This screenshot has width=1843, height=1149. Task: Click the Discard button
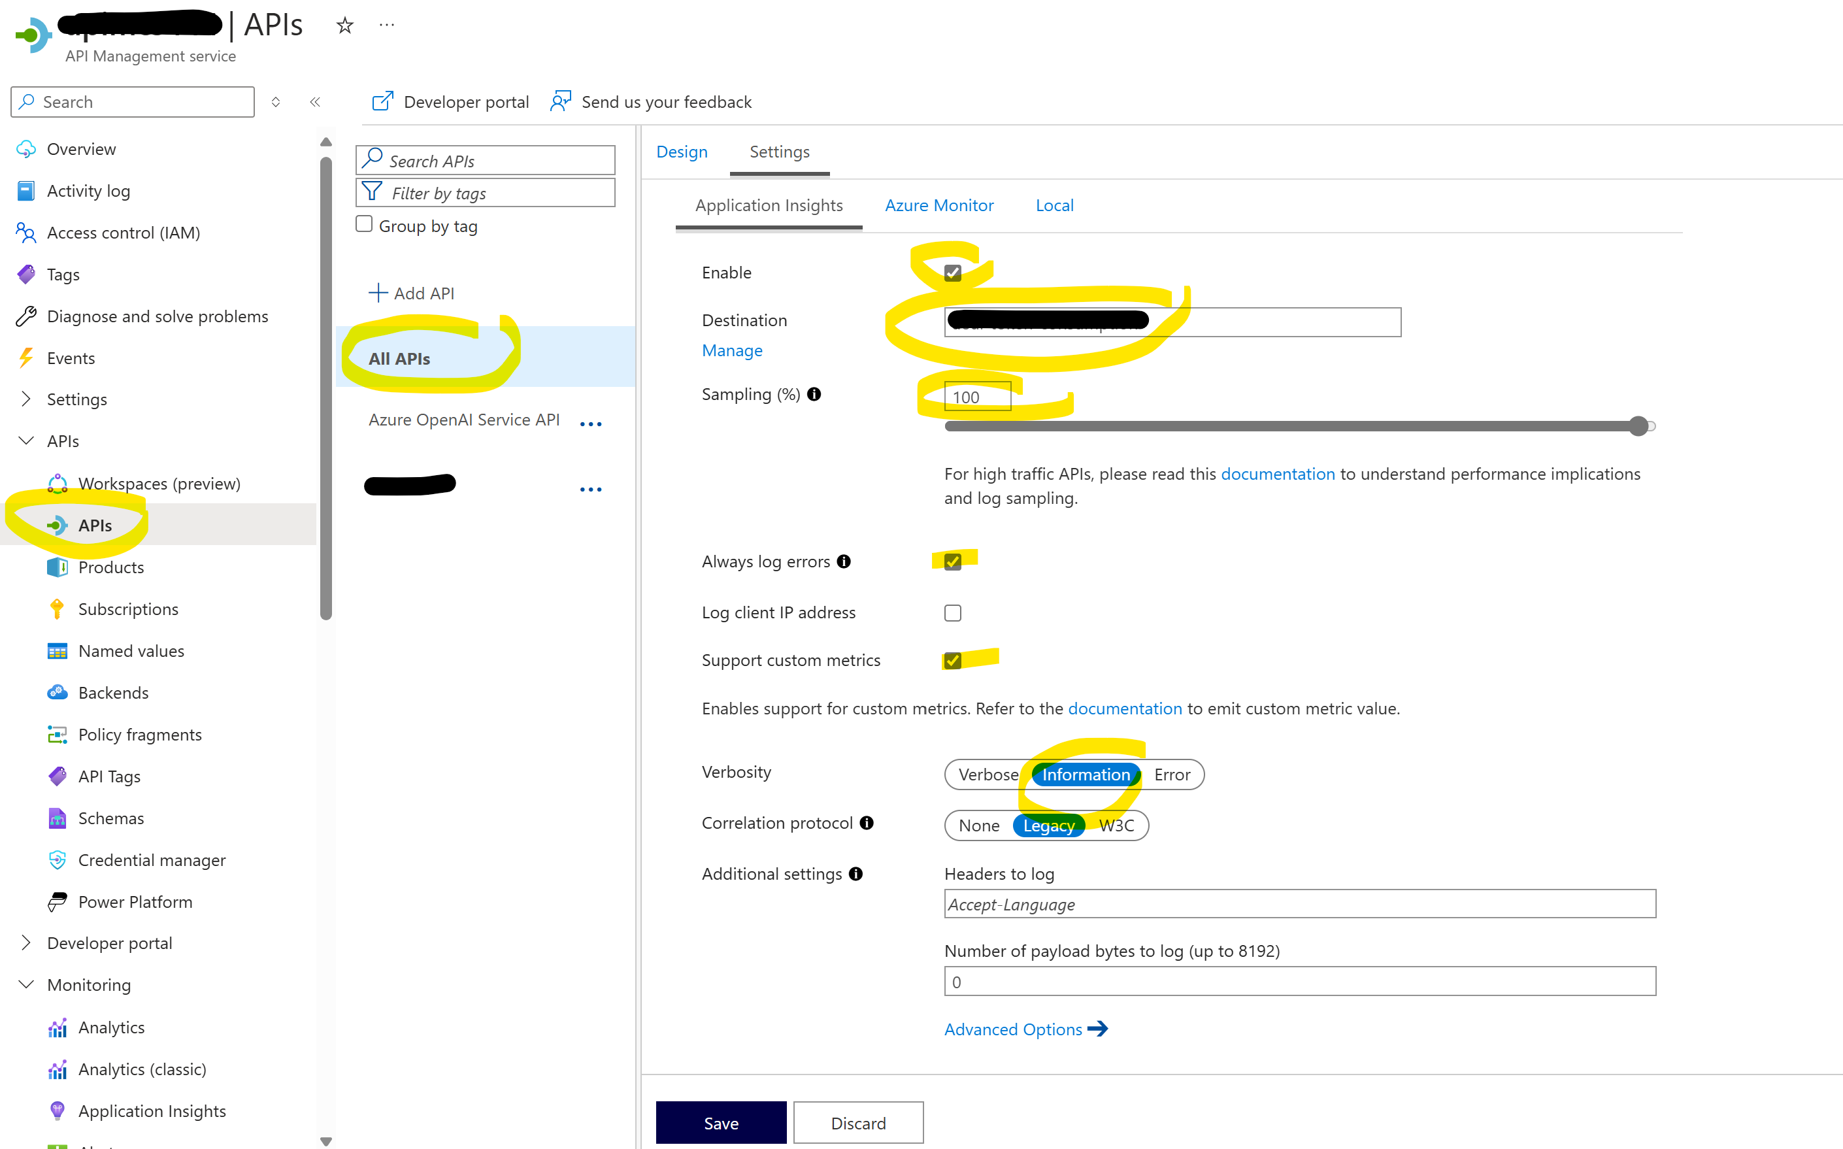pos(859,1122)
